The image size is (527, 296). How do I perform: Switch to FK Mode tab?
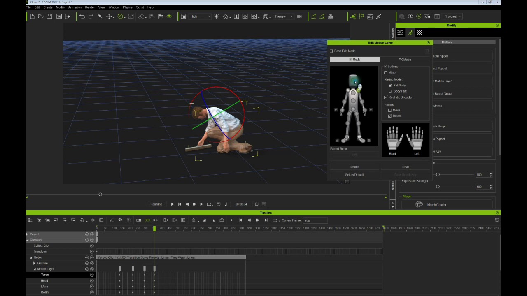(x=405, y=60)
